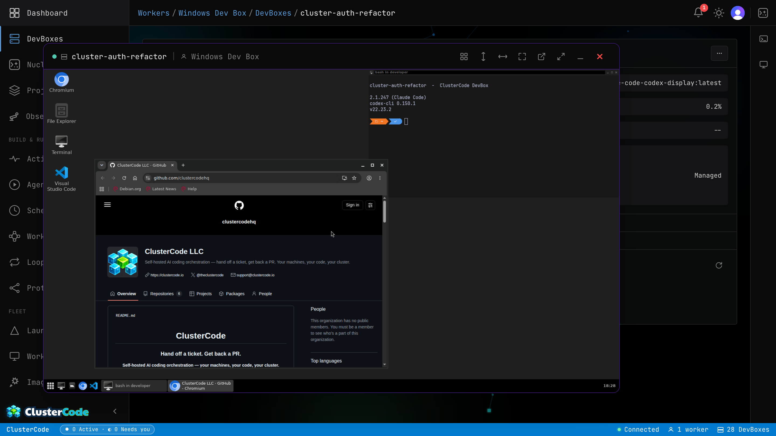Click the vertical fit arrow icon
The height and width of the screenshot is (436, 776).
[x=483, y=57]
